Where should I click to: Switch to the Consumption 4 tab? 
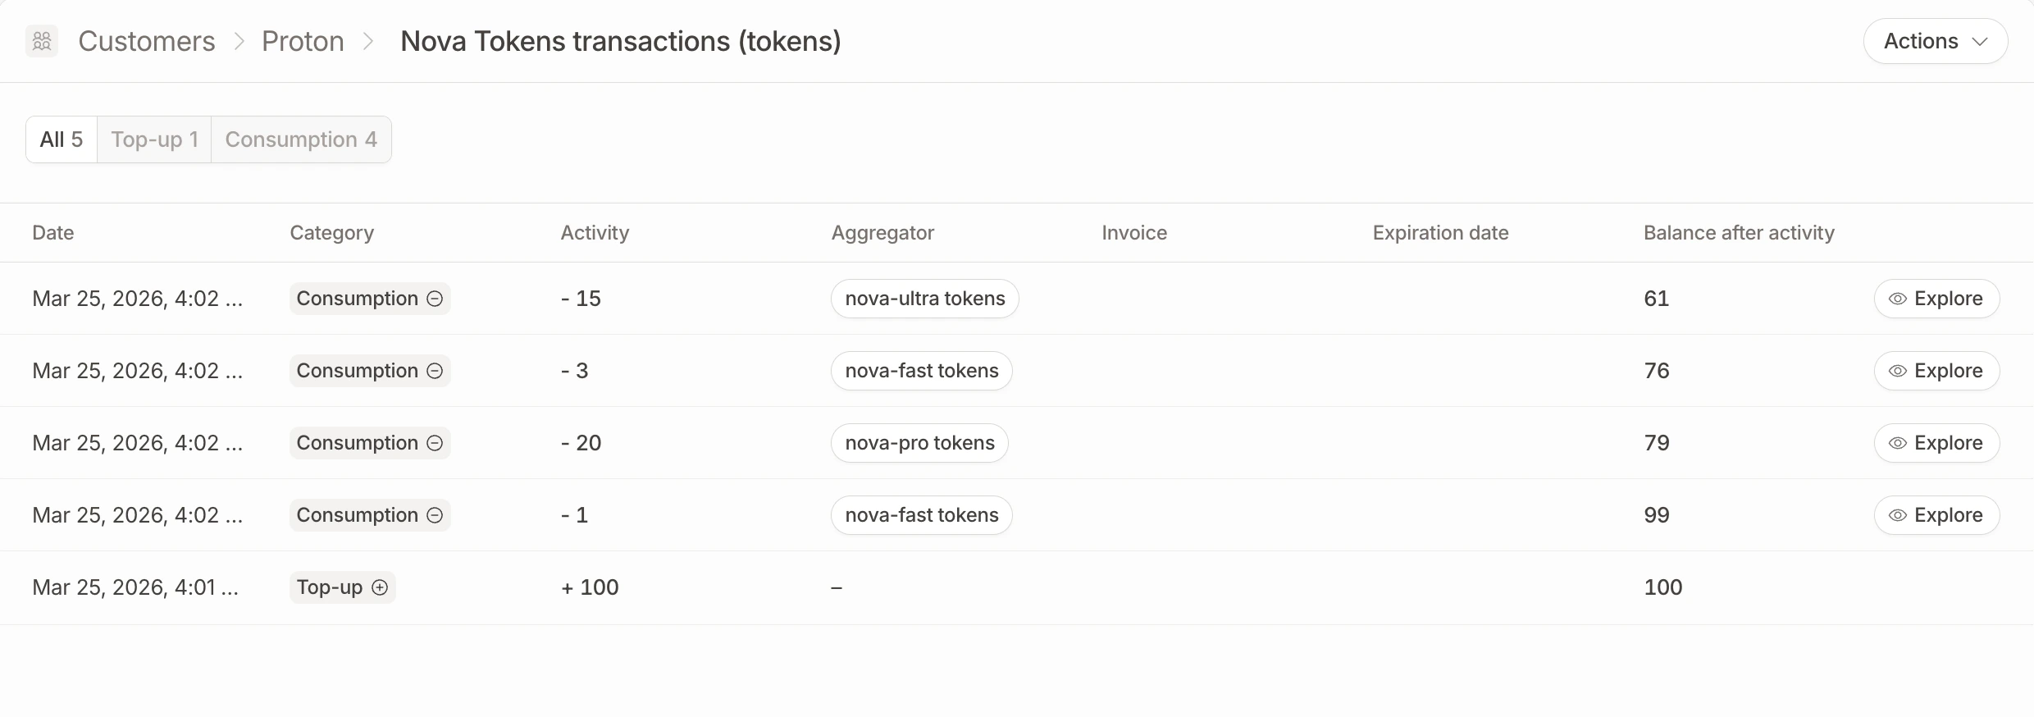tap(301, 139)
